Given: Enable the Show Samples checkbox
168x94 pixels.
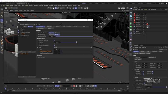Looking at the screenshot, I should 54,44.
